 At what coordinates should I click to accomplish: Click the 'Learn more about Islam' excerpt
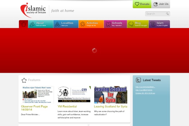pos(74,114)
